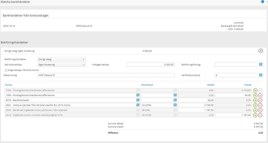The image size is (268, 143).
Task: Select the WFR Fakture 01 bank transaction row
Action: point(85,26)
